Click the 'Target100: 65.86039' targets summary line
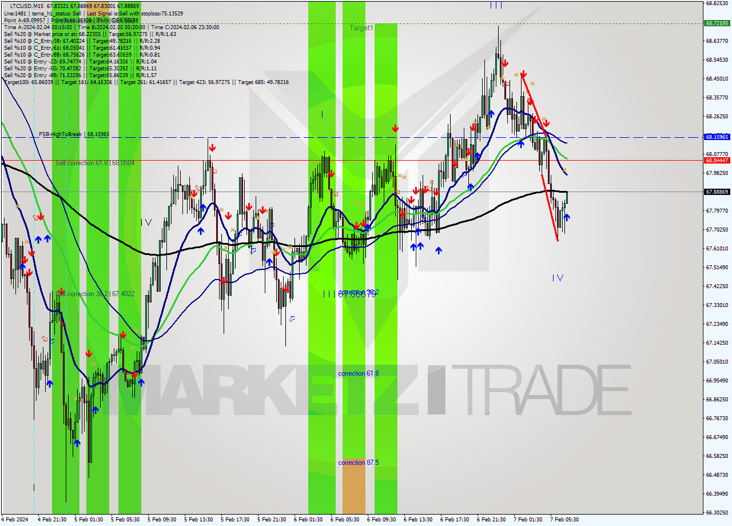 (x=146, y=82)
